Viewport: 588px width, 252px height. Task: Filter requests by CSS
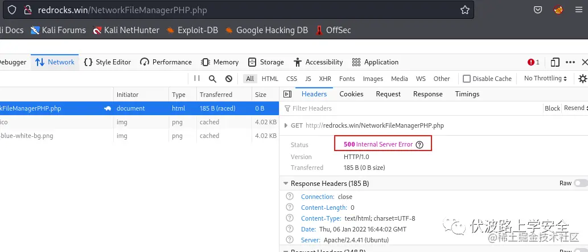tap(292, 79)
